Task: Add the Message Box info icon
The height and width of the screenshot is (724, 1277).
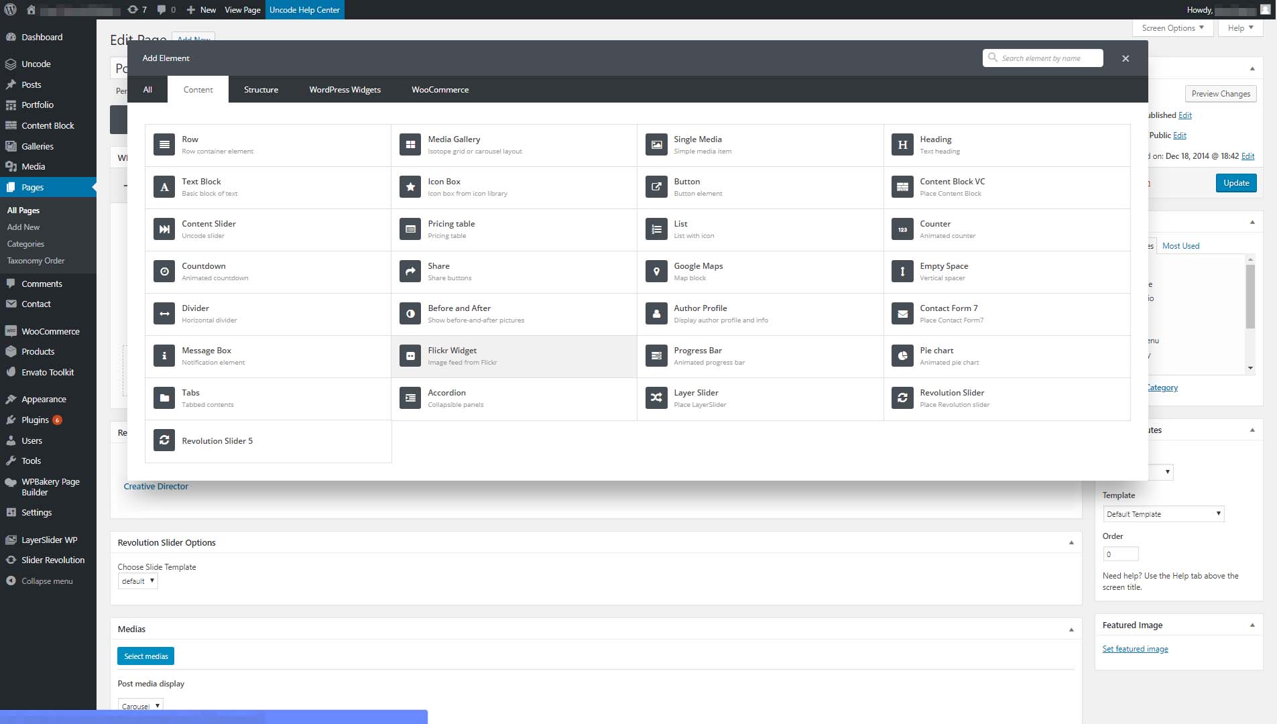Action: pyautogui.click(x=164, y=356)
